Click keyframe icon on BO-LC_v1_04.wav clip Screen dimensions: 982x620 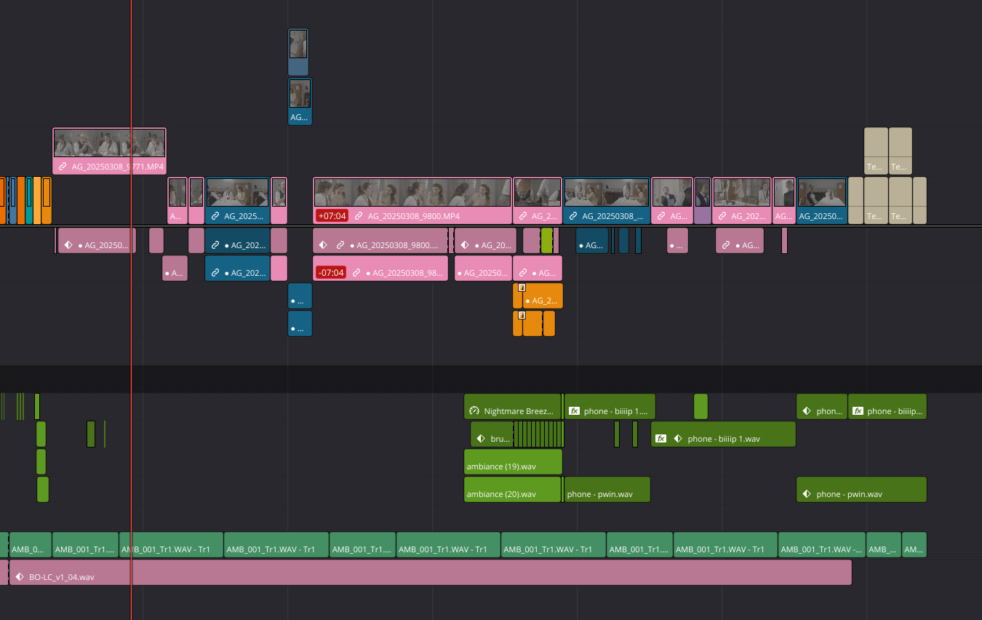click(20, 577)
